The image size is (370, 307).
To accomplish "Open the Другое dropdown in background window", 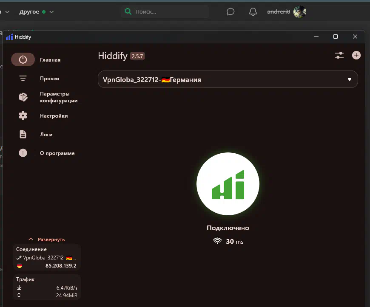I will click(37, 12).
